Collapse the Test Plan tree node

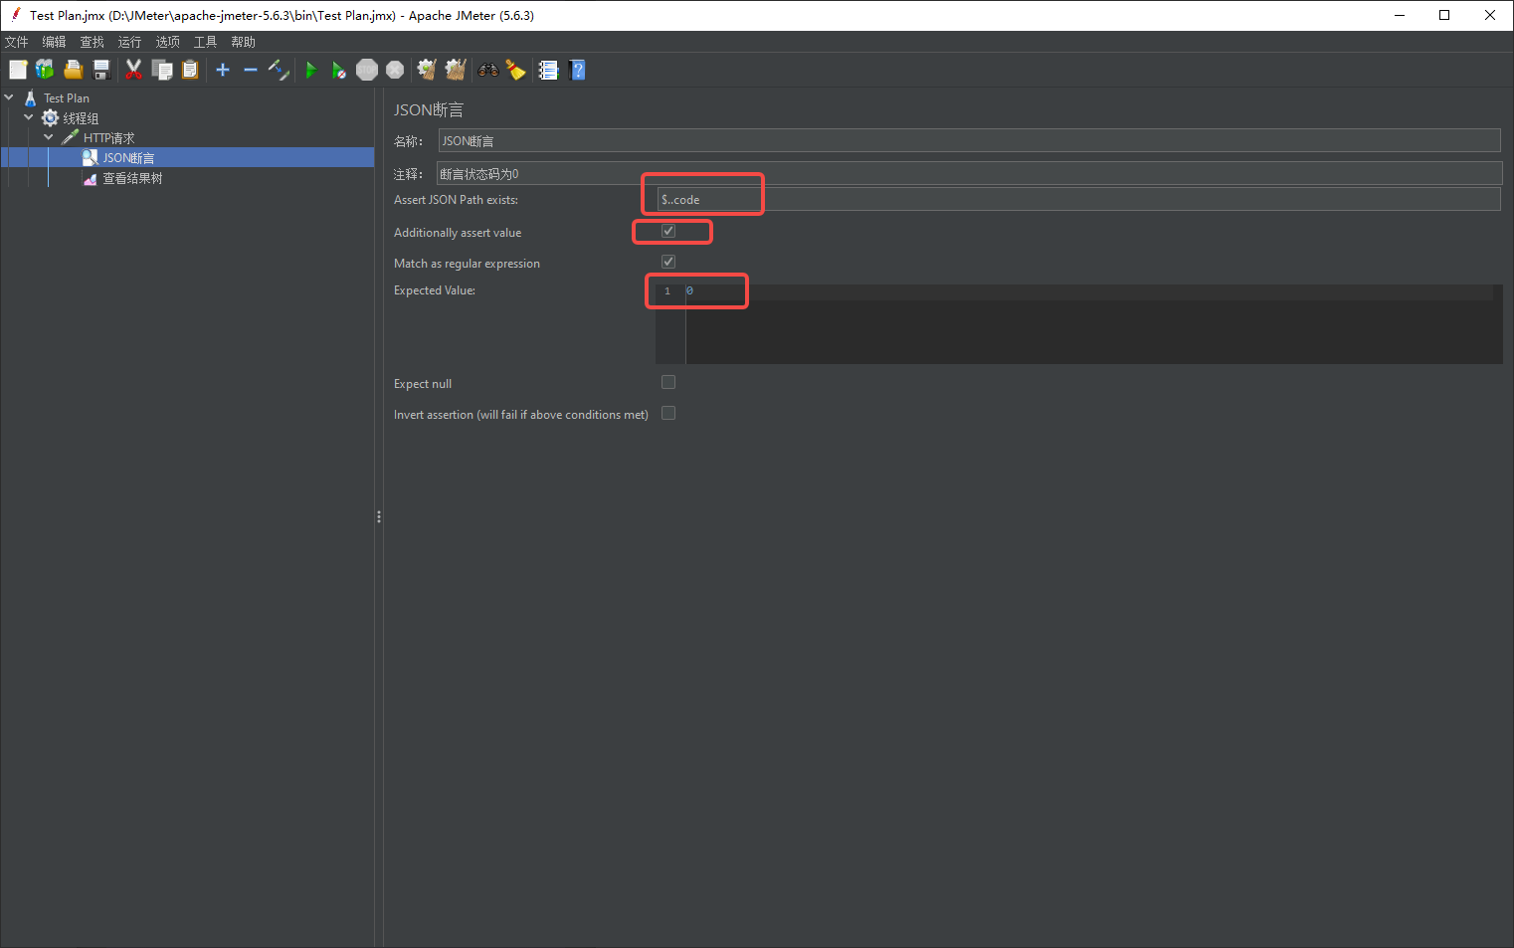click(x=9, y=97)
